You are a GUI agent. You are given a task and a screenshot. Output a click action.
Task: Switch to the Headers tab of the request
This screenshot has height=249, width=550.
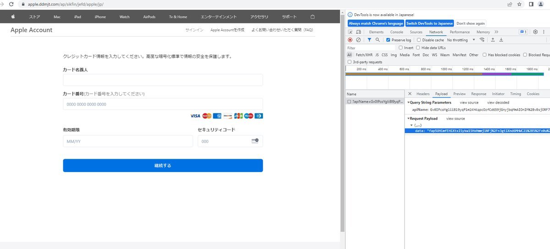point(423,94)
